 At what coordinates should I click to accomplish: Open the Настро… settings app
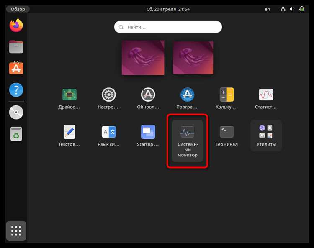click(x=108, y=99)
